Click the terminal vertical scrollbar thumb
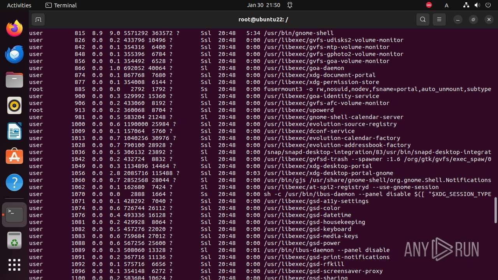 point(495,210)
